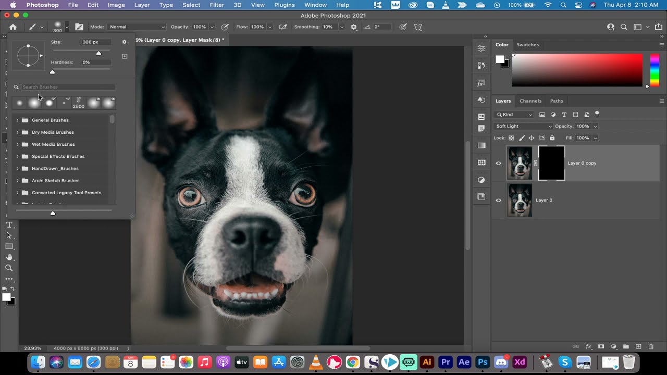
Task: Reset default foreground and background colors
Action: [x=5, y=289]
